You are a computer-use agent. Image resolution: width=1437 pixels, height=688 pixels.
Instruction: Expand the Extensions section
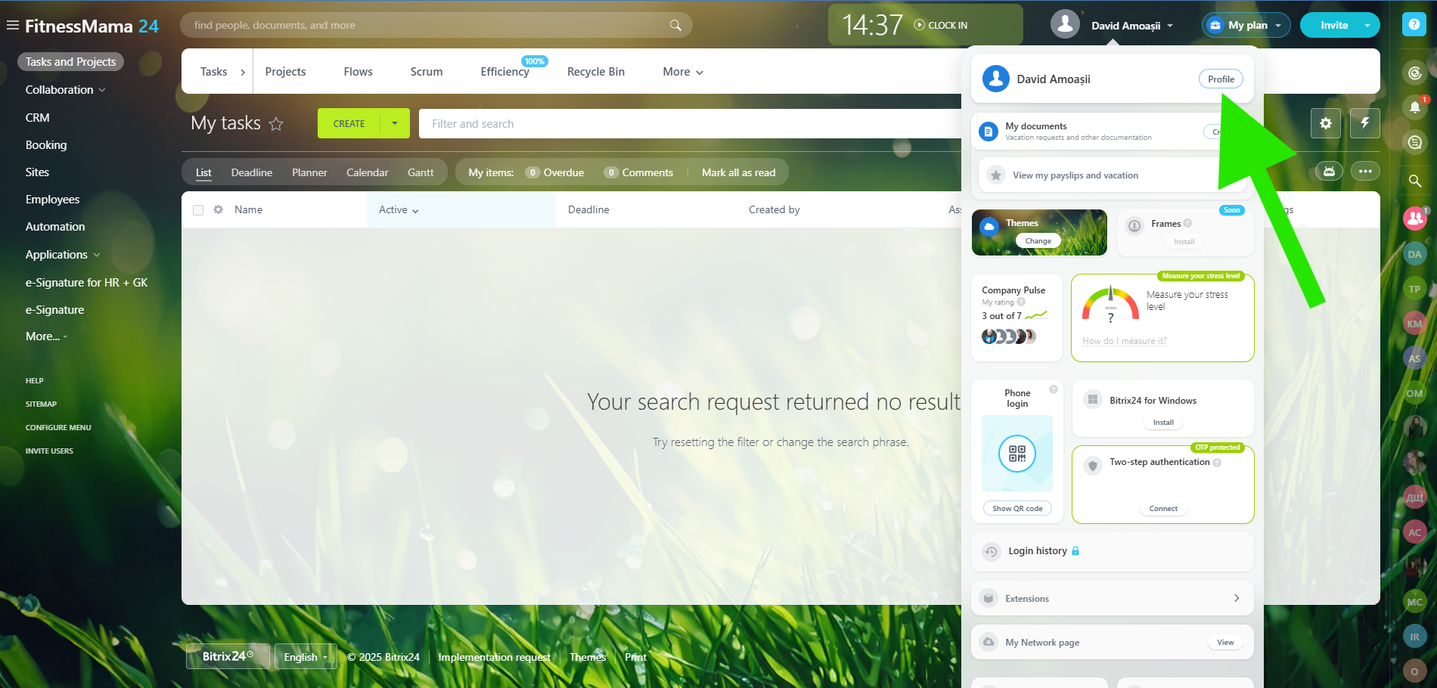[1112, 598]
